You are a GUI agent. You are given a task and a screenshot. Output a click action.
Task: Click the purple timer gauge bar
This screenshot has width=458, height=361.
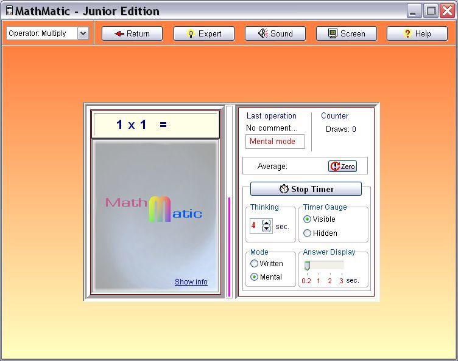coord(229,247)
